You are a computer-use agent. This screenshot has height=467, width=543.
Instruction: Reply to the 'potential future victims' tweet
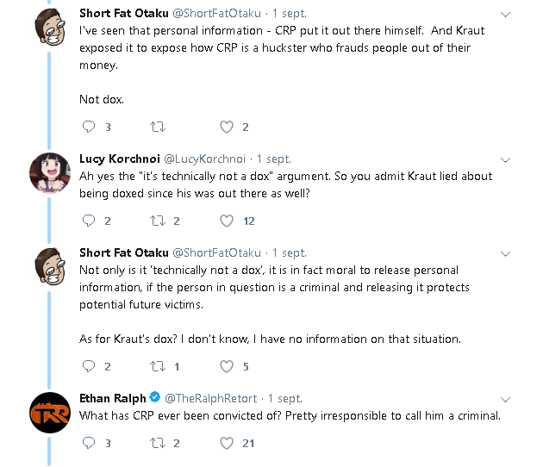[x=89, y=366]
